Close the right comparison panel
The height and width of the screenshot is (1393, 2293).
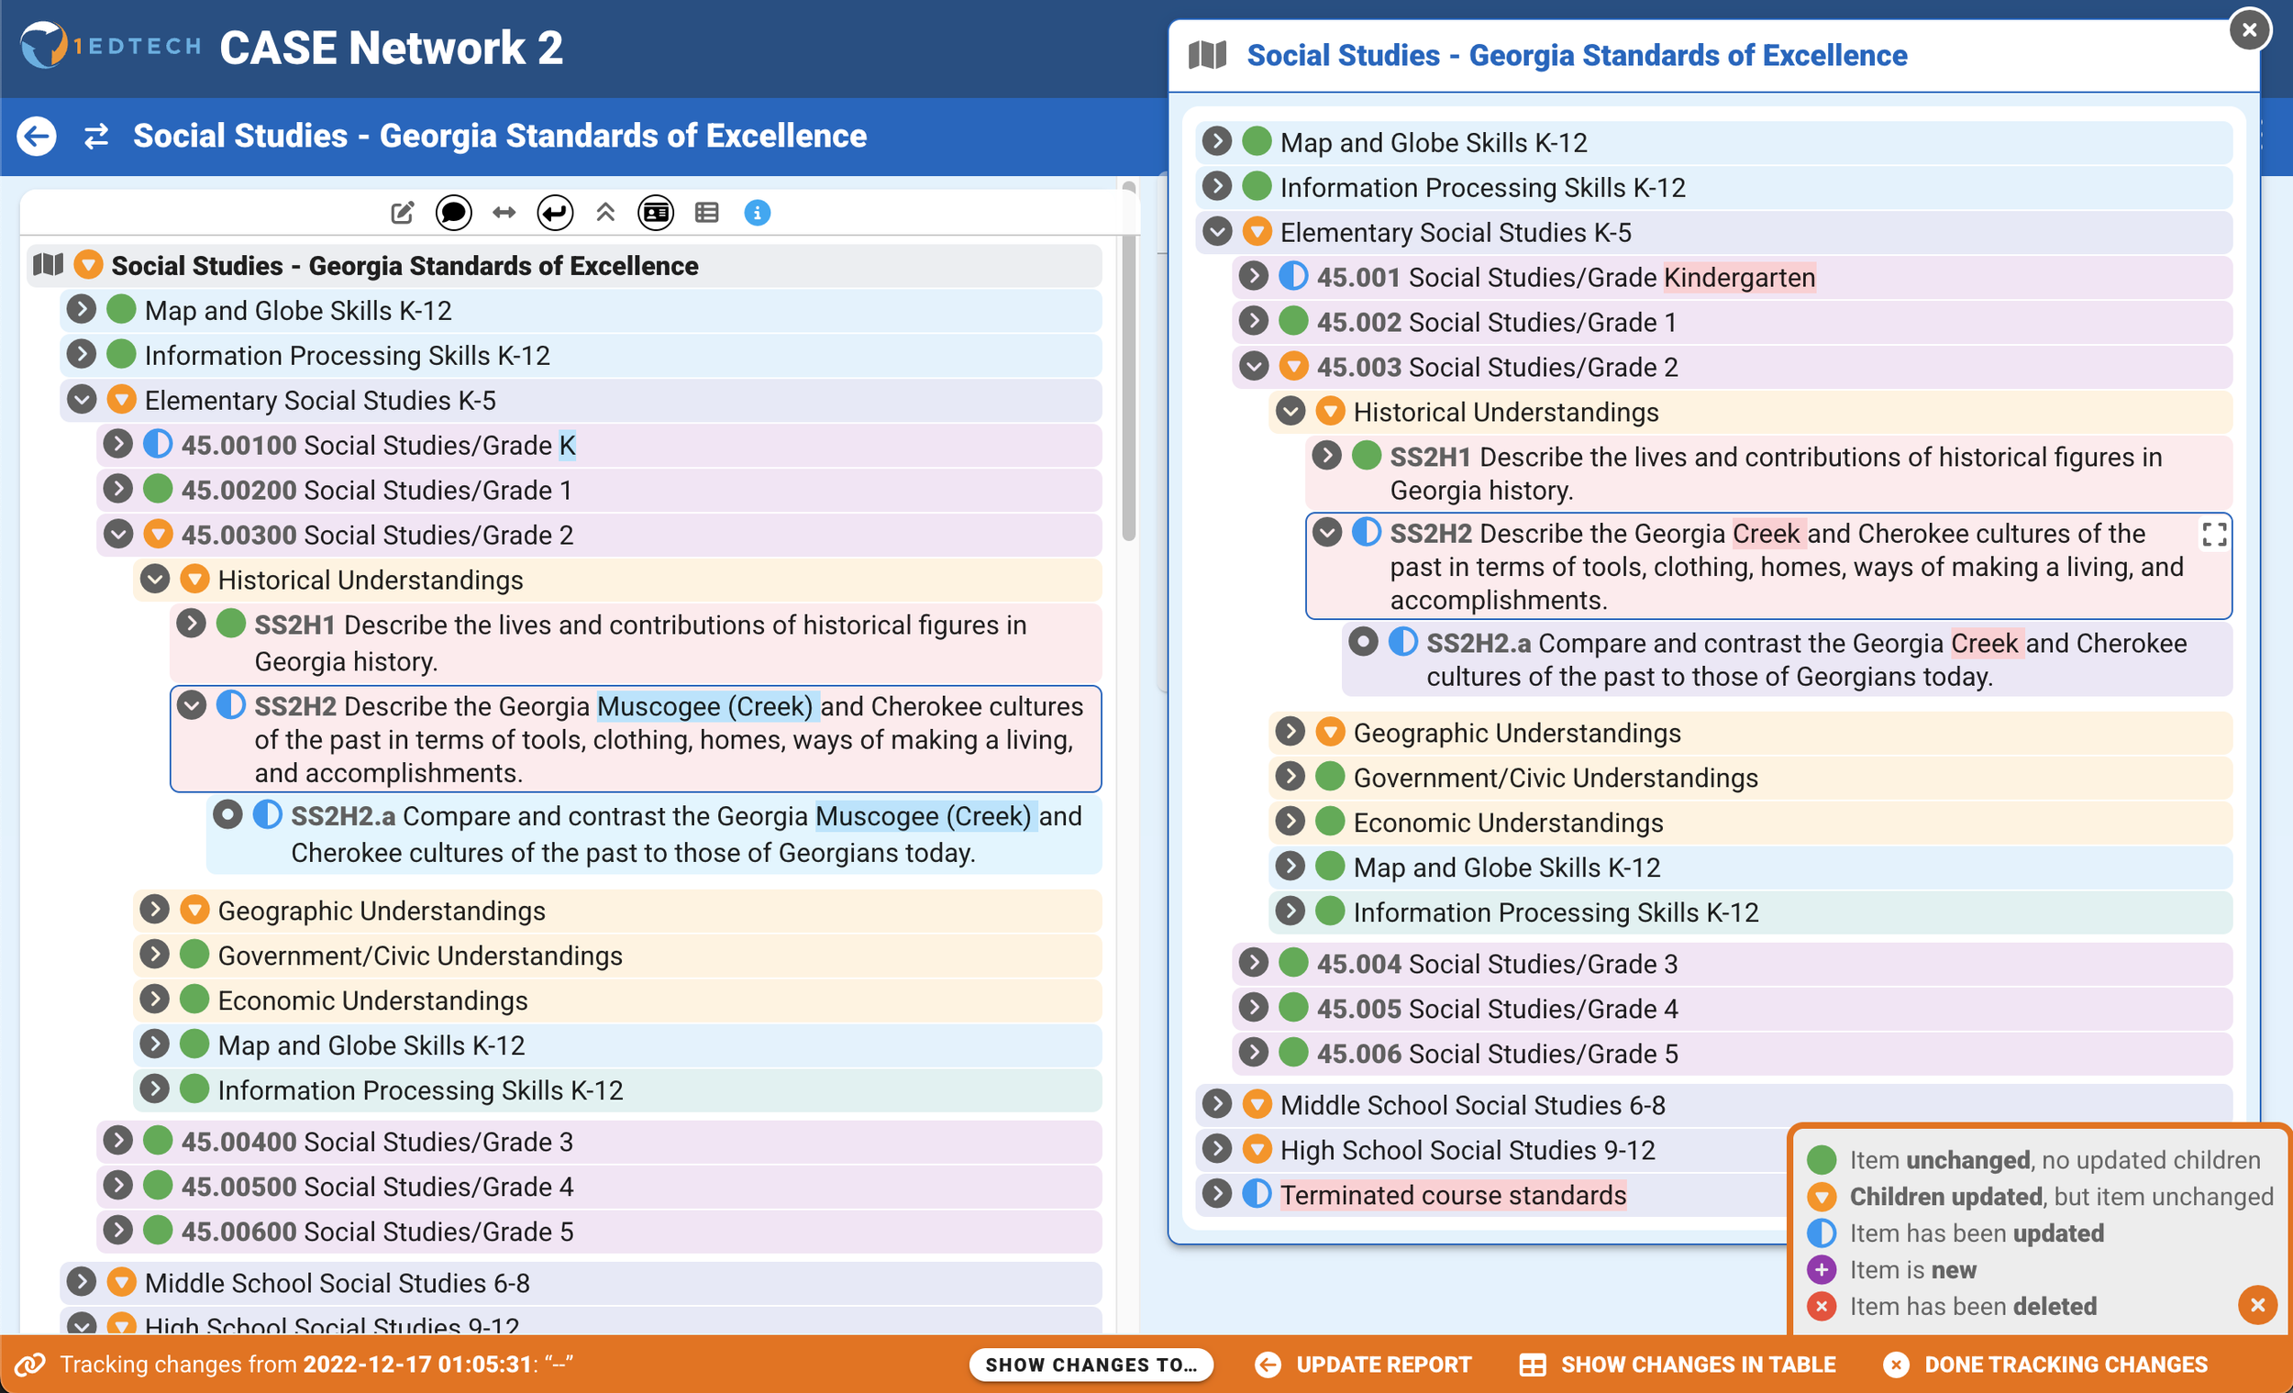pyautogui.click(x=2249, y=29)
